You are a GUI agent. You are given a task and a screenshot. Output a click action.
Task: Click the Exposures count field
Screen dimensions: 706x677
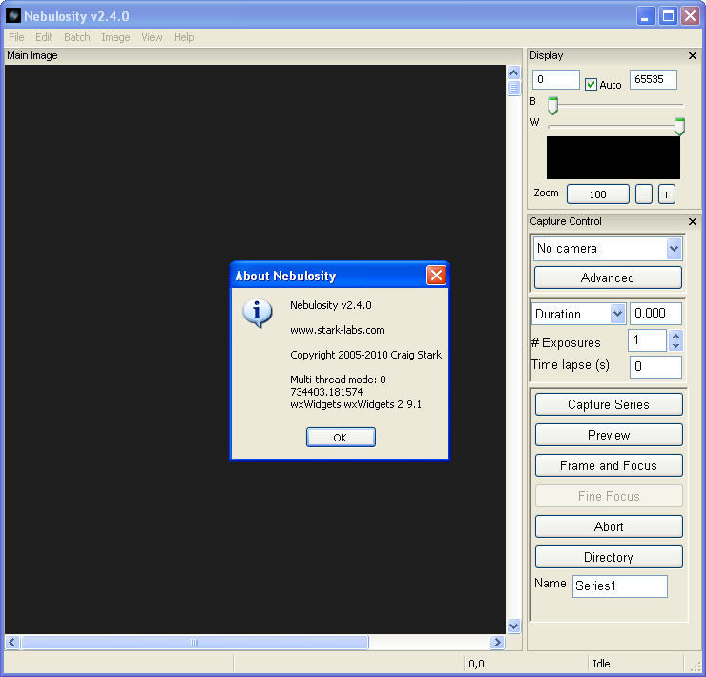tap(648, 340)
